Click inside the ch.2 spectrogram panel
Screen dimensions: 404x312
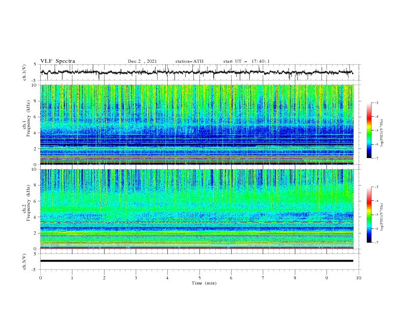click(197, 209)
